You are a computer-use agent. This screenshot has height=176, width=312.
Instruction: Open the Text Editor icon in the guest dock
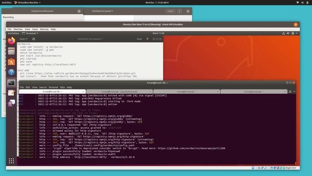tap(11, 93)
